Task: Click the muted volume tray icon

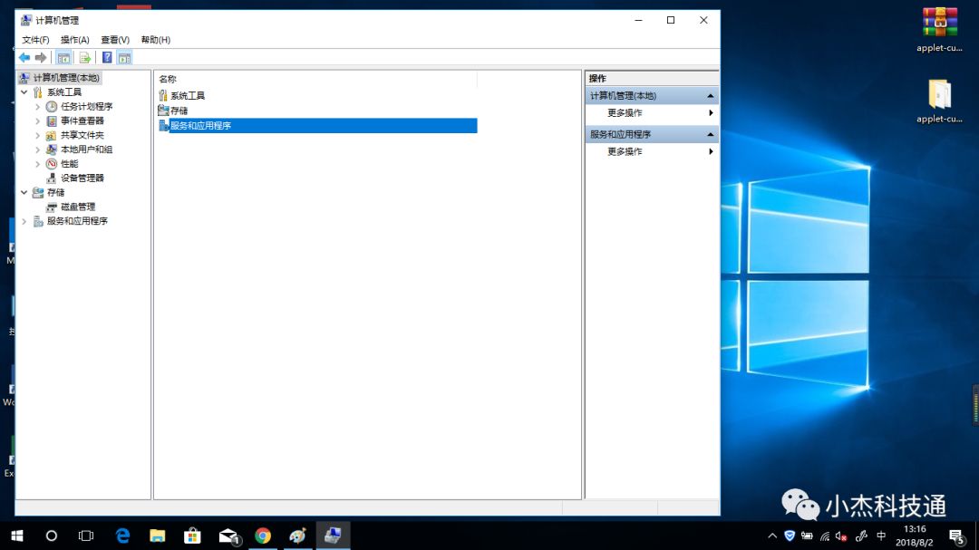Action: (841, 536)
